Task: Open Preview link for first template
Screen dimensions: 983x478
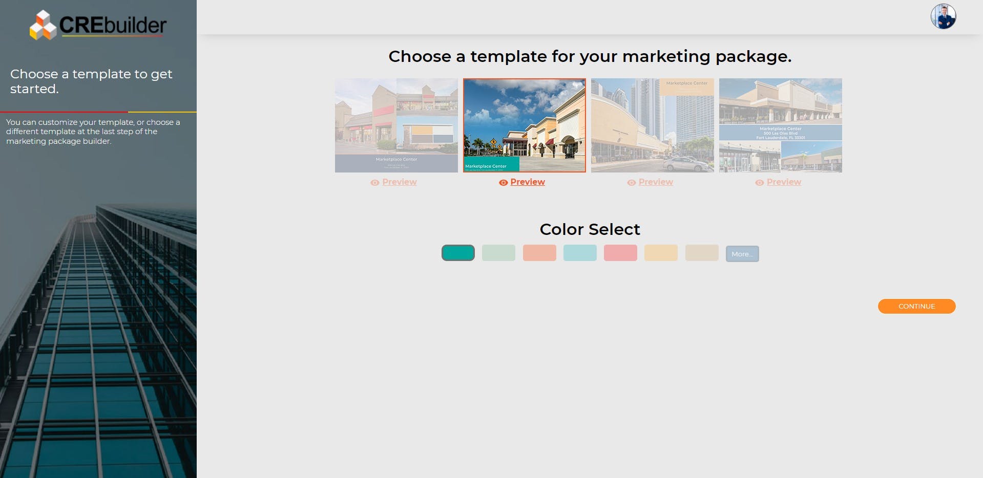Action: (x=399, y=182)
